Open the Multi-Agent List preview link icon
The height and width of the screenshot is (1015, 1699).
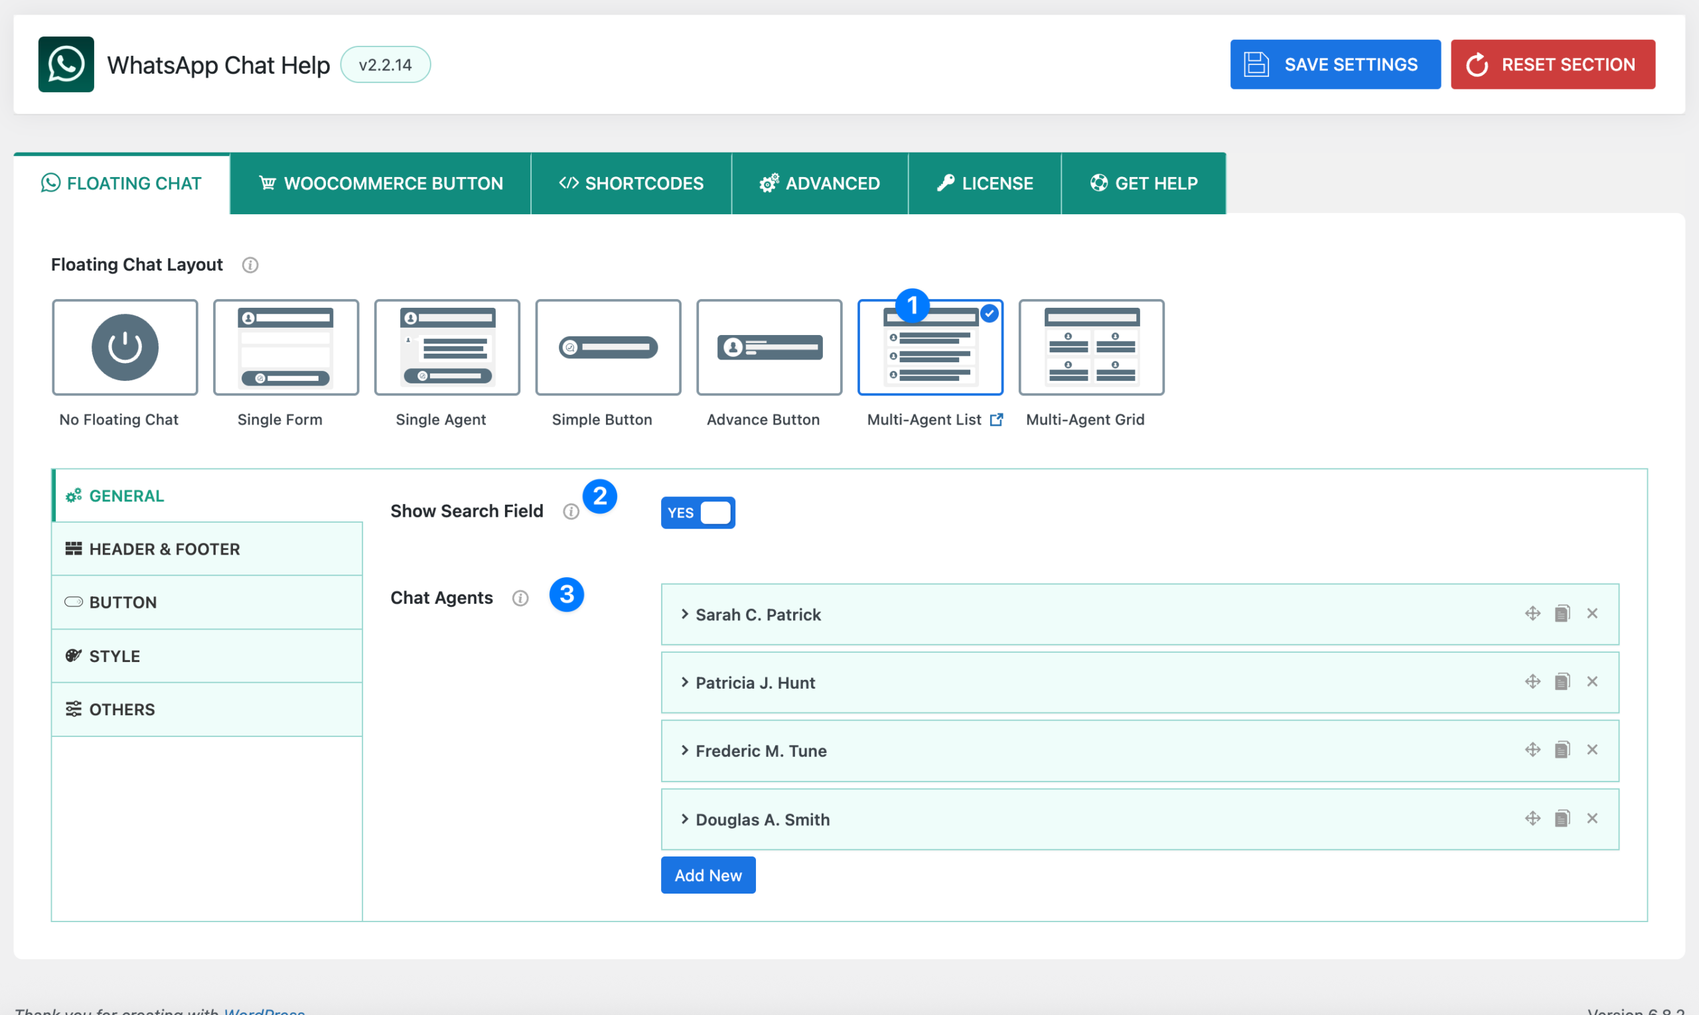coord(997,420)
